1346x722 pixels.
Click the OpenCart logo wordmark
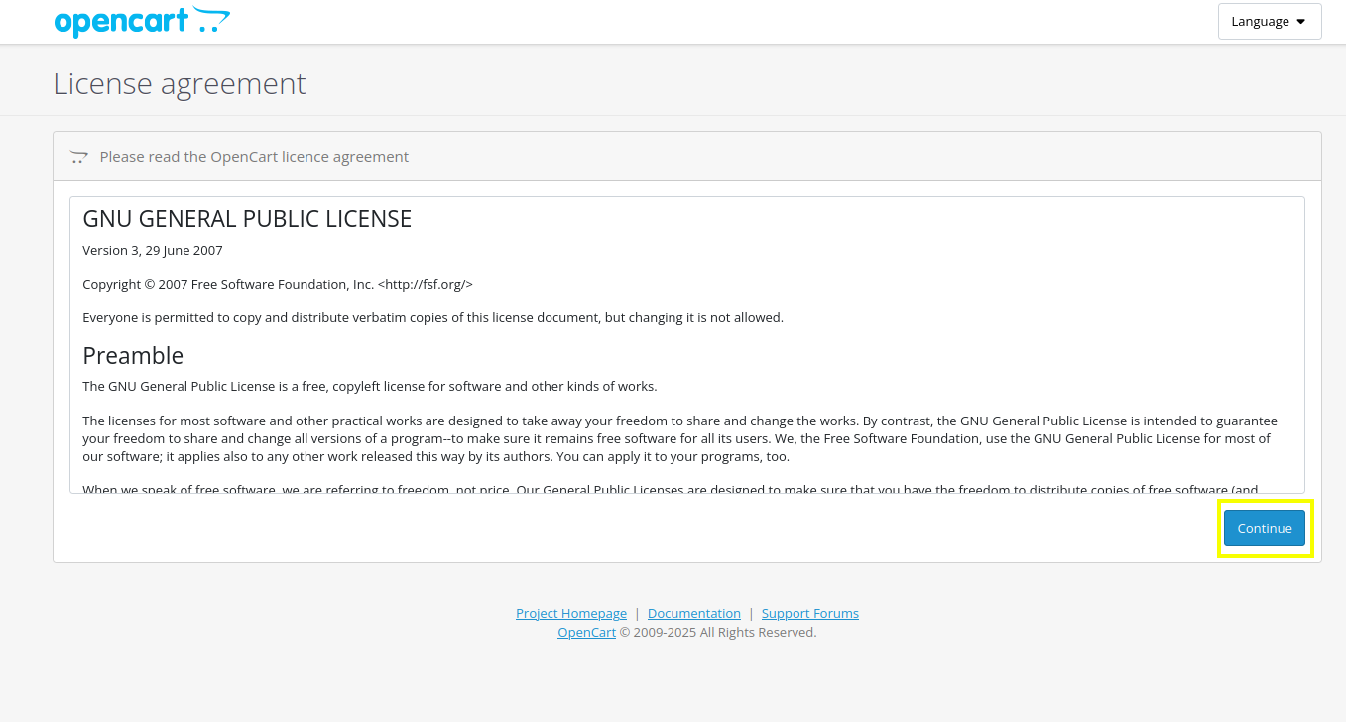coord(121,22)
